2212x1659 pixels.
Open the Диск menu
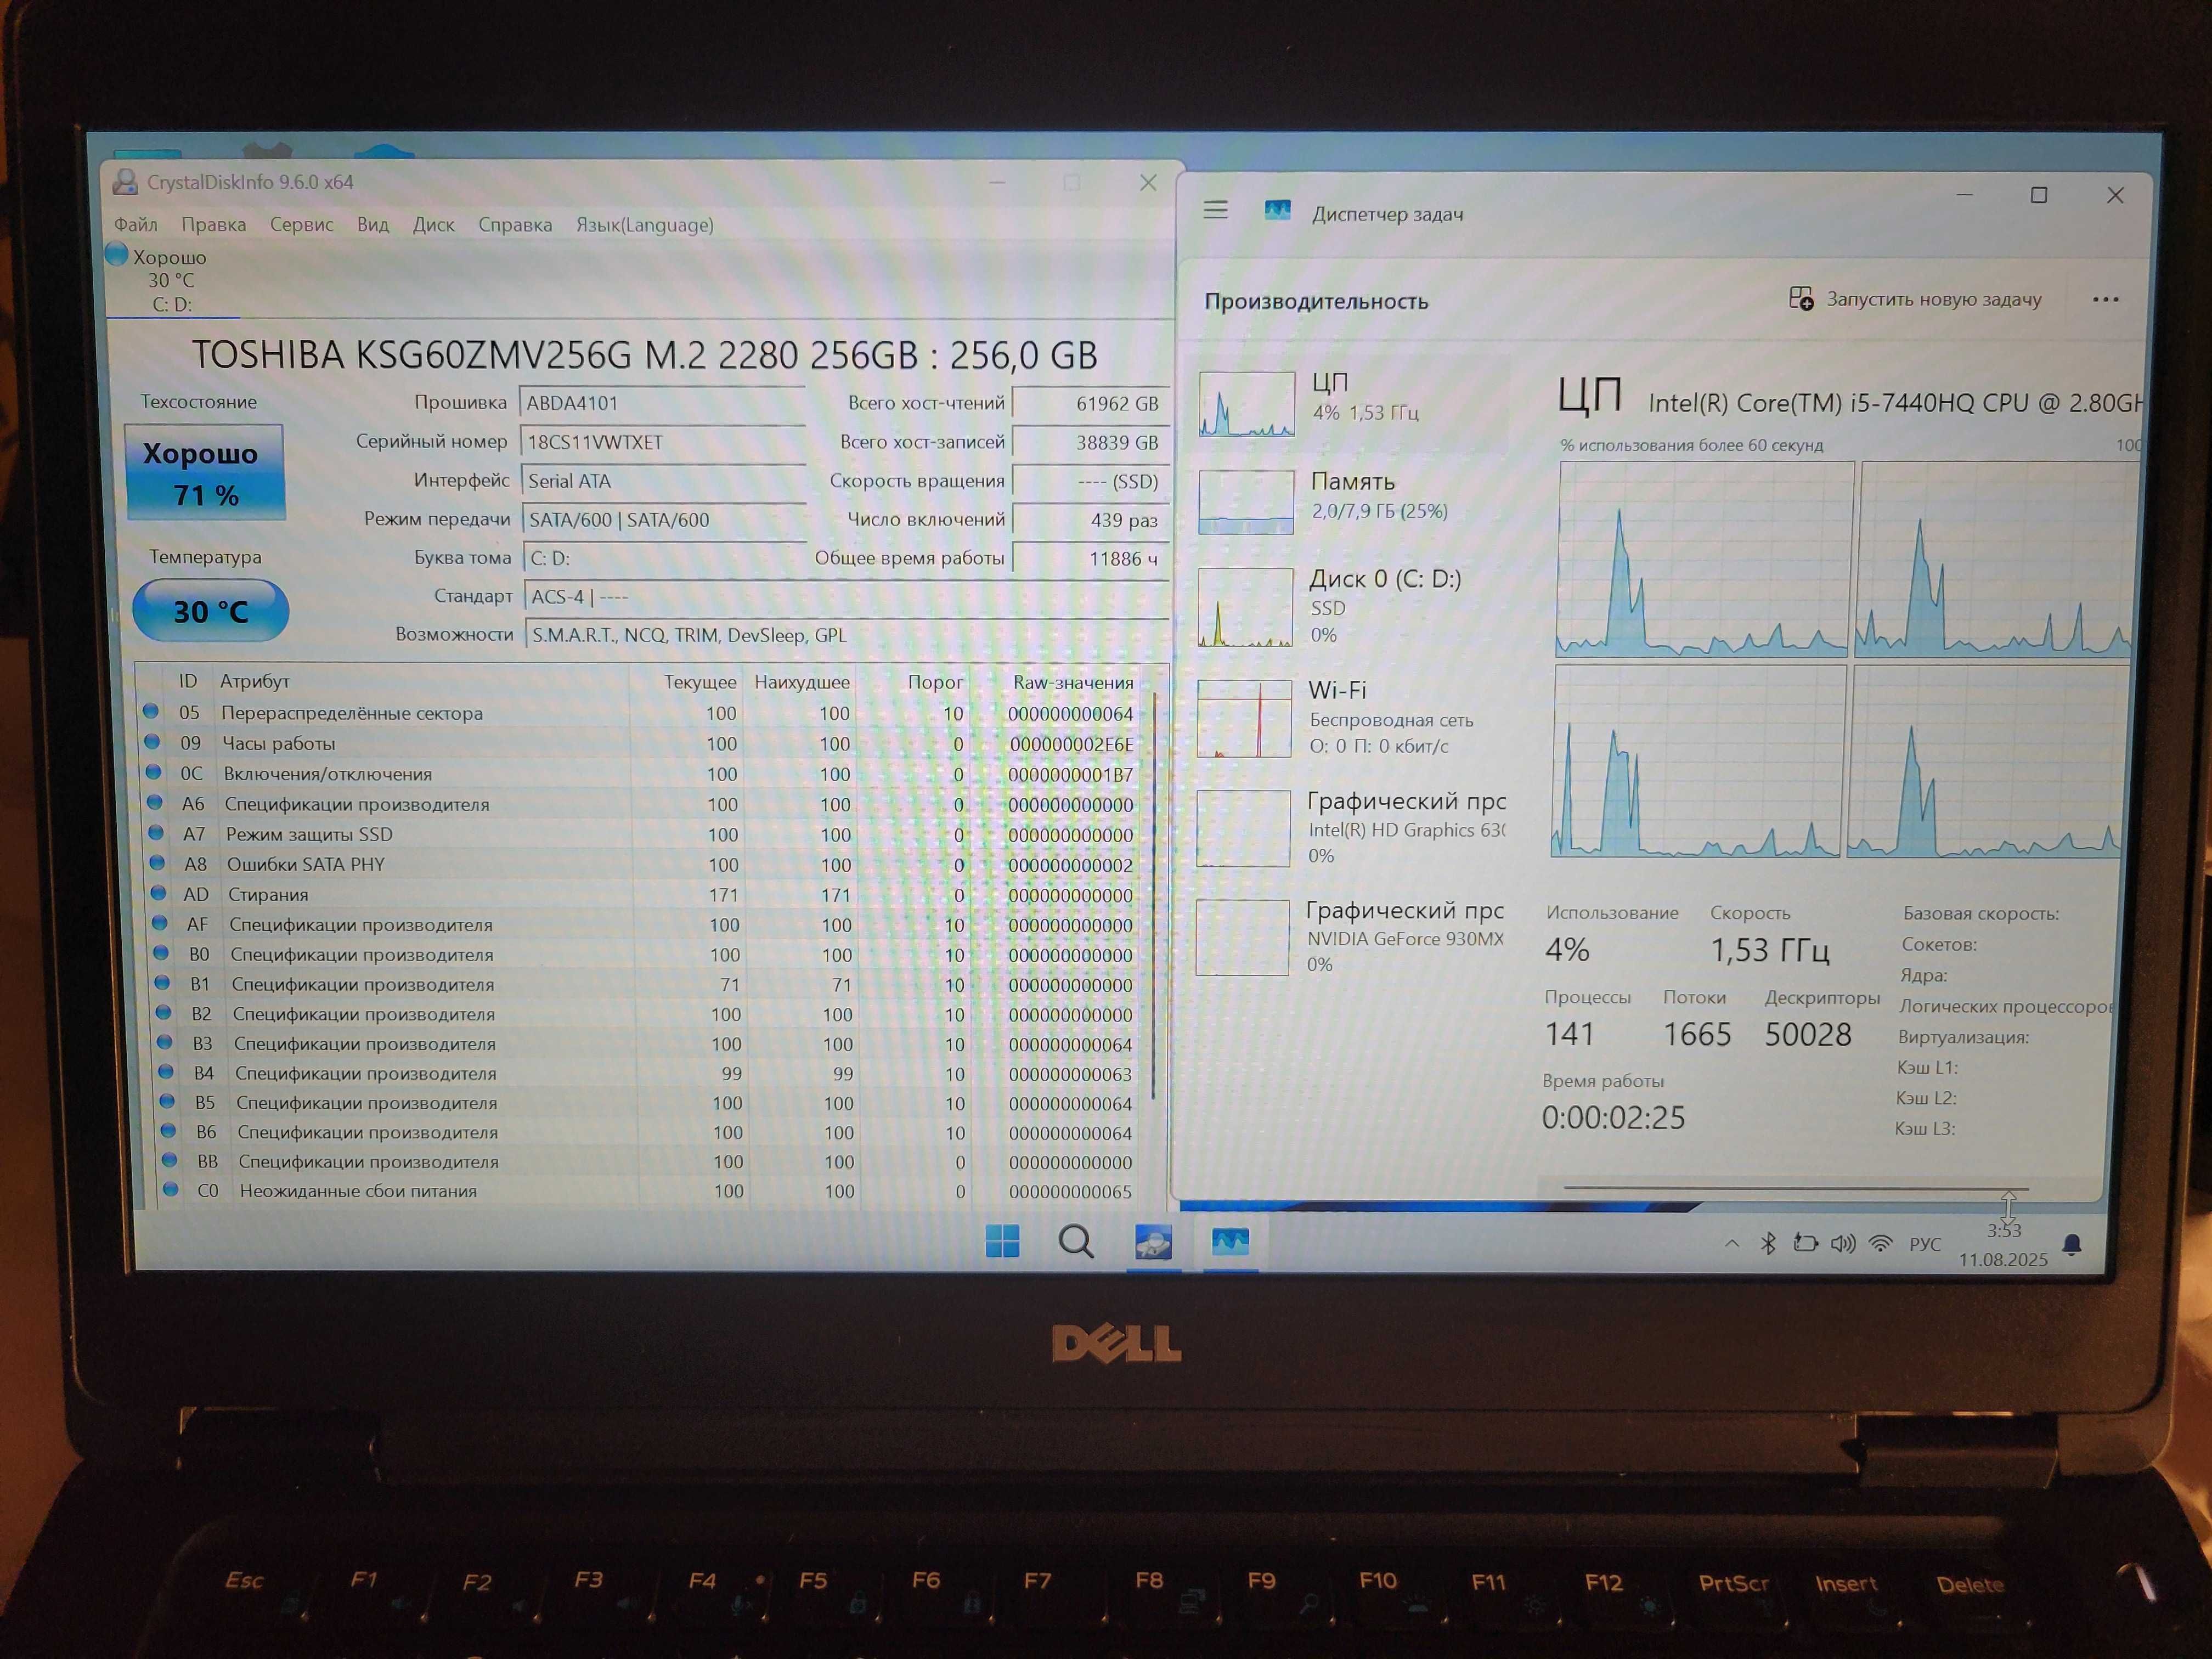click(433, 224)
